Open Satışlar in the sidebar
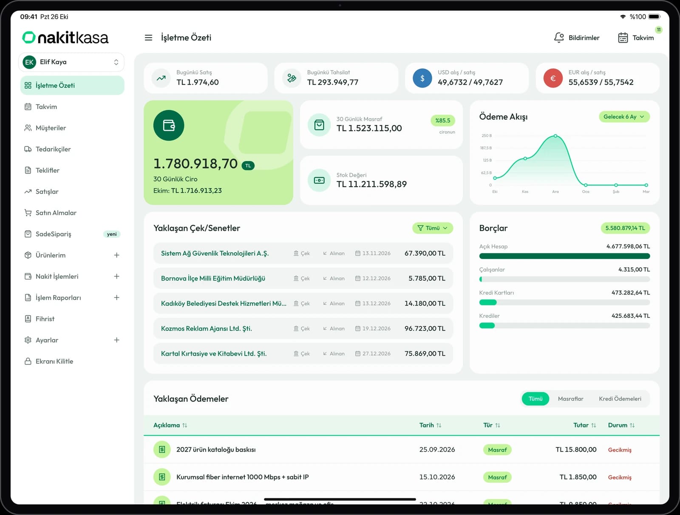The width and height of the screenshot is (680, 515). (x=72, y=192)
